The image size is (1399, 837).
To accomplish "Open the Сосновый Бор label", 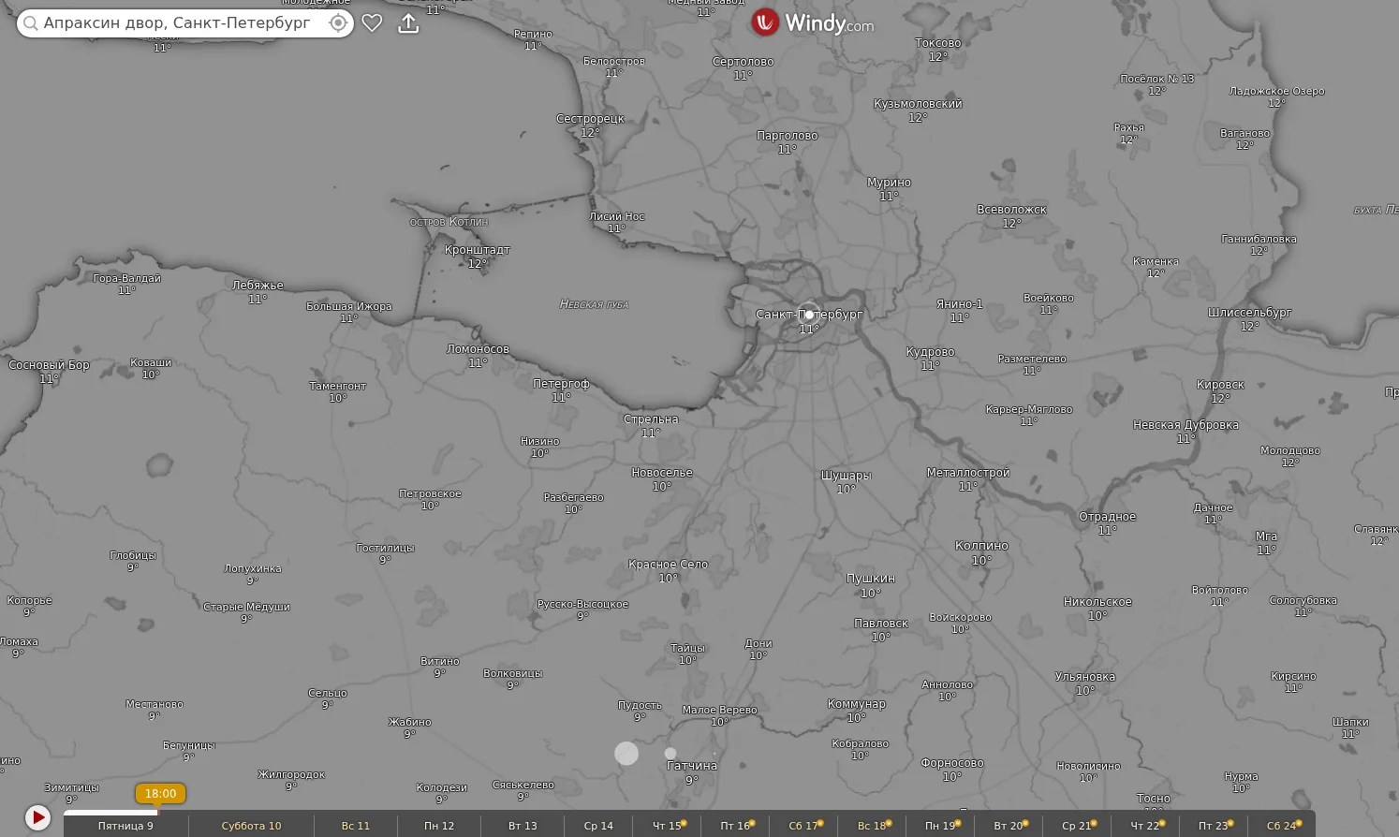I will 49,365.
